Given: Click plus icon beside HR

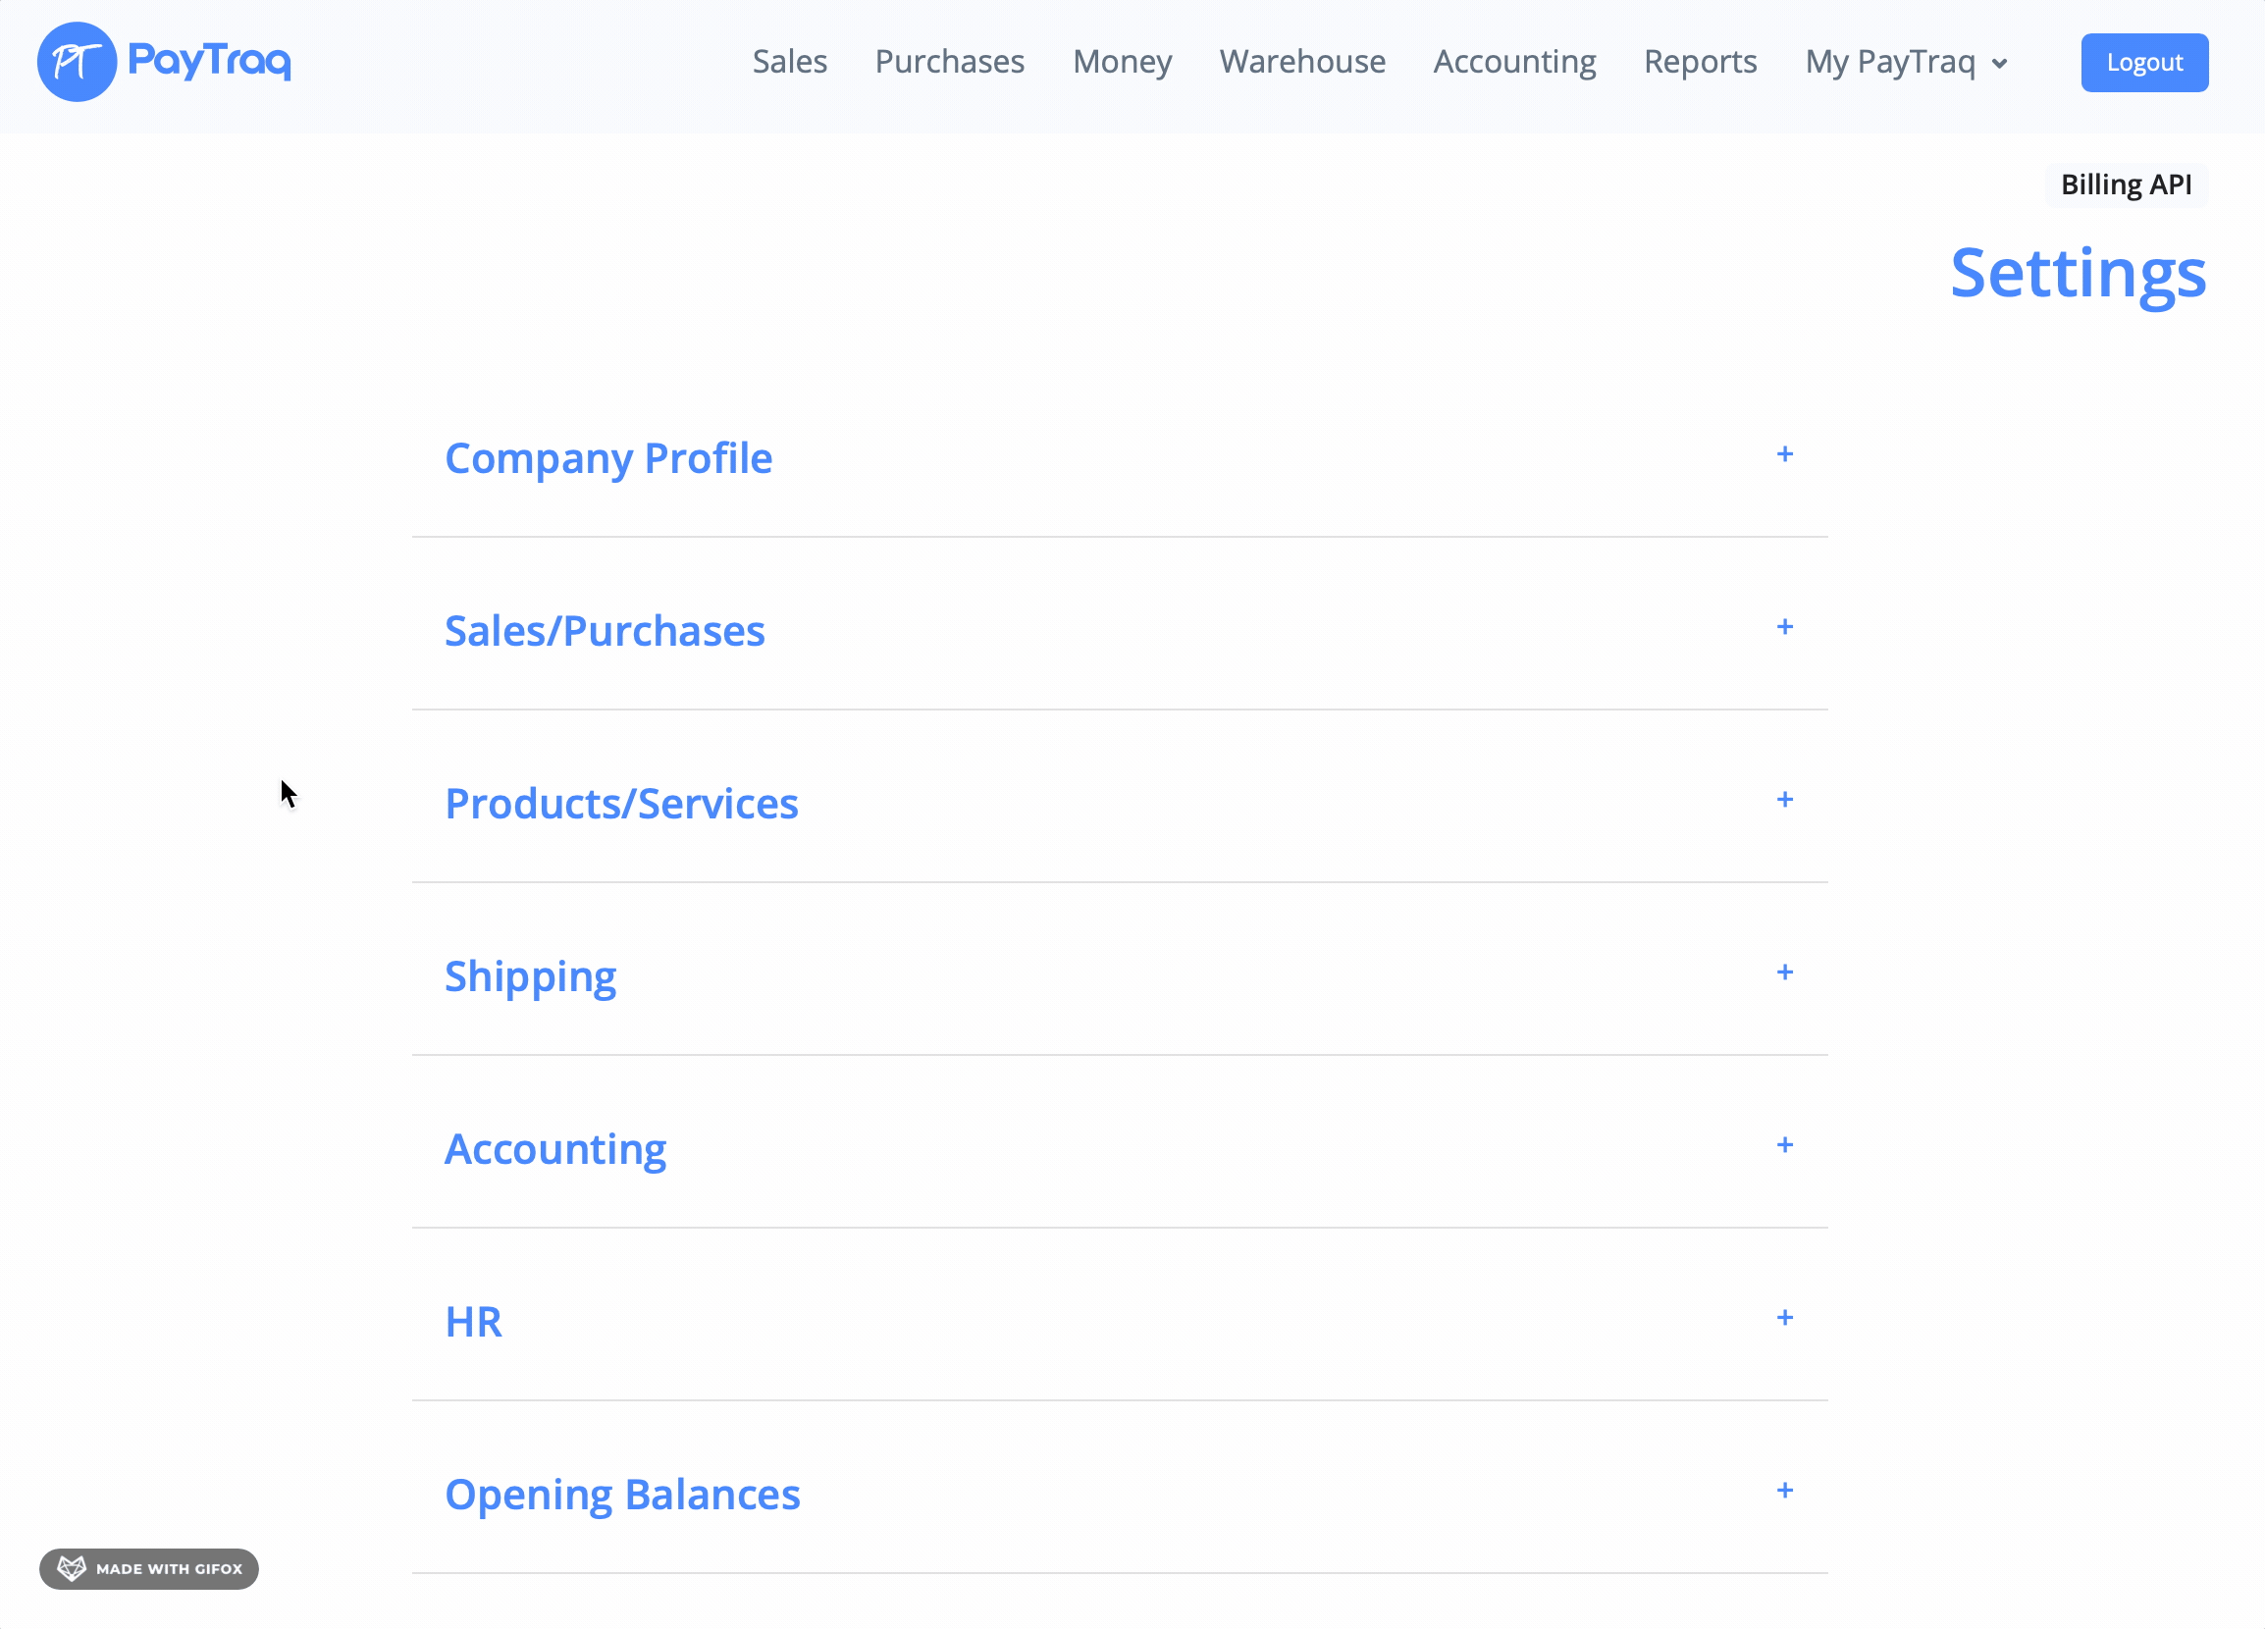Looking at the screenshot, I should [x=1785, y=1318].
